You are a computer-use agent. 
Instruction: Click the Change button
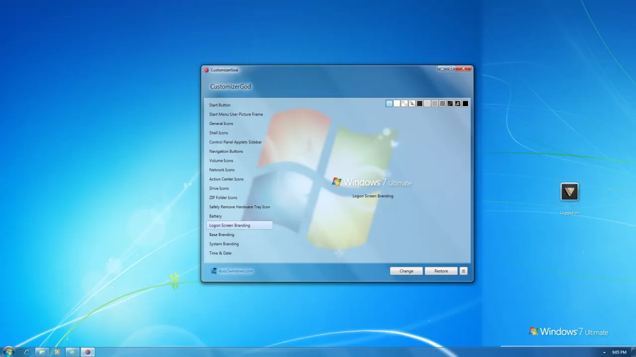click(406, 271)
